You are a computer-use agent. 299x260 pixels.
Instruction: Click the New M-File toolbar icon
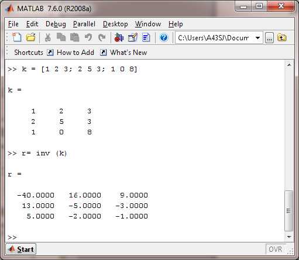16,37
